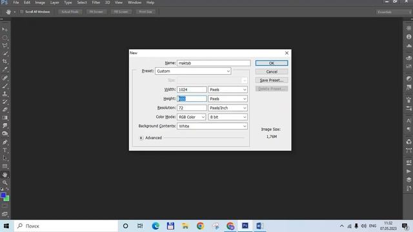Viewport: 413px width, 232px height.
Task: Open the 8 bit depth dropdown
Action: pyautogui.click(x=228, y=117)
